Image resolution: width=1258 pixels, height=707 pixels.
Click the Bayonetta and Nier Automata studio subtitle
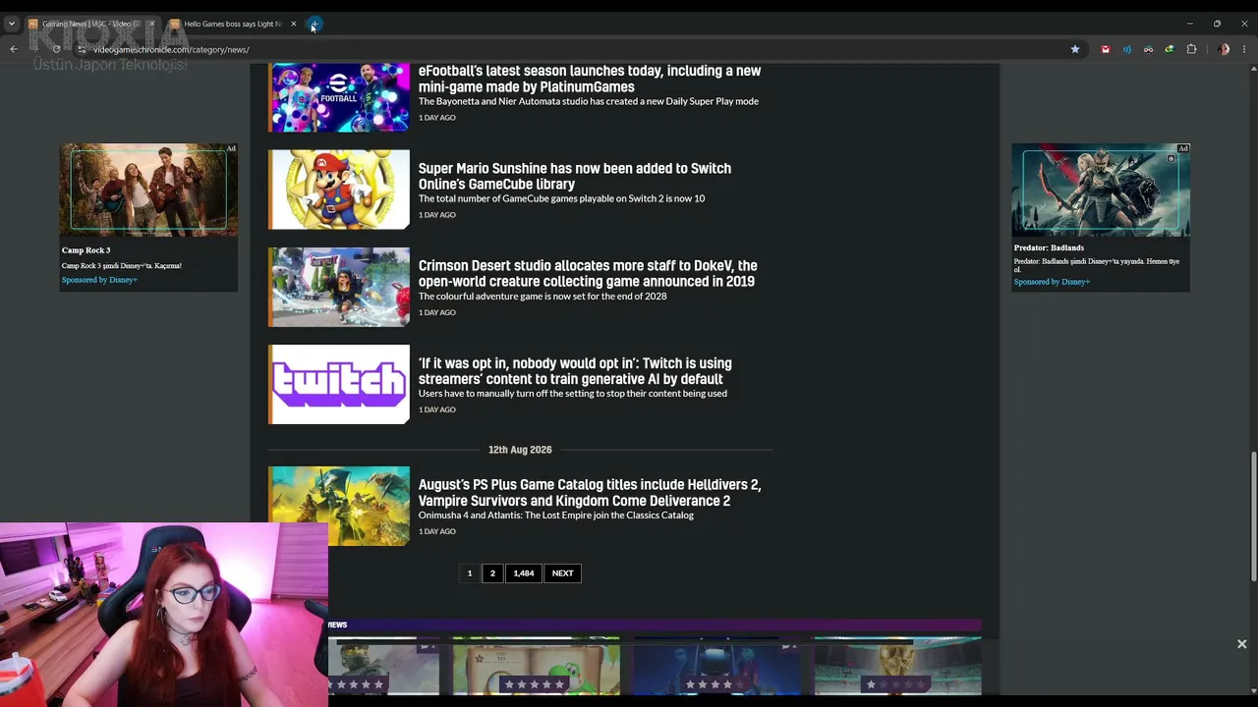pos(589,101)
